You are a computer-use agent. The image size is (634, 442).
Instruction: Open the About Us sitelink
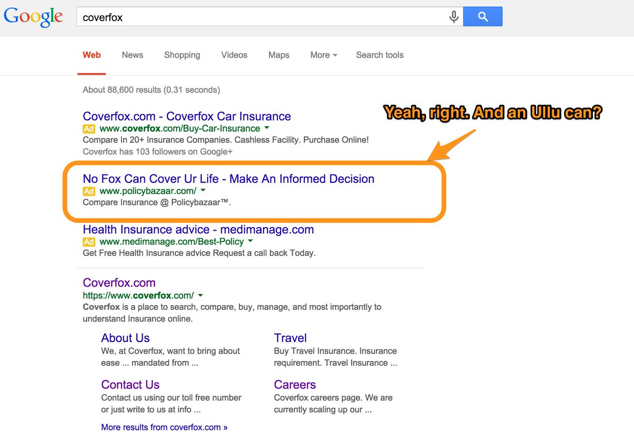click(x=125, y=338)
